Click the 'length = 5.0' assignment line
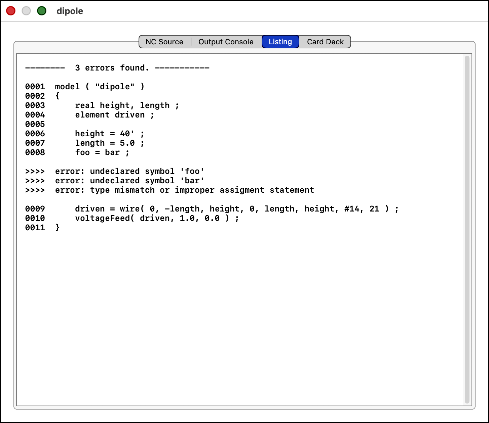489x423 pixels. [x=109, y=143]
